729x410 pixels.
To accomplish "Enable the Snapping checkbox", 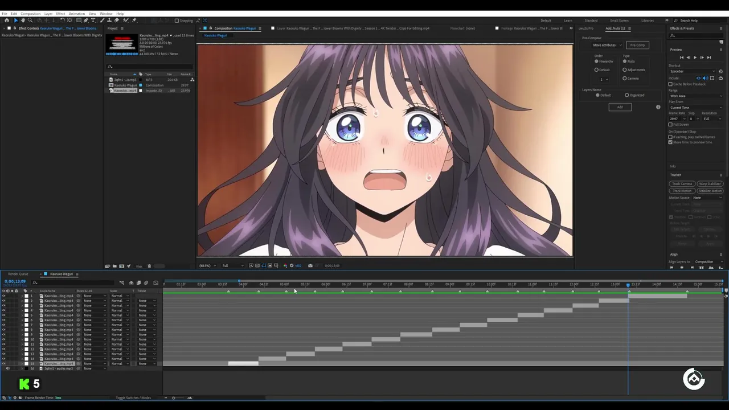I will (x=177, y=20).
